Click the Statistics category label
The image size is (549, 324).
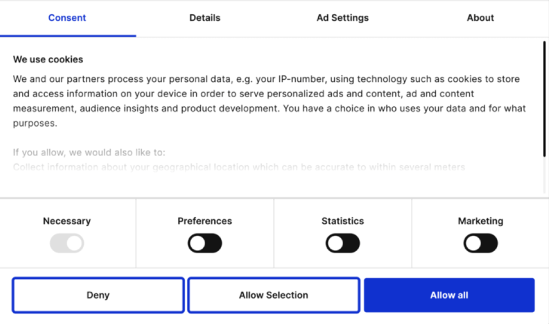(343, 221)
